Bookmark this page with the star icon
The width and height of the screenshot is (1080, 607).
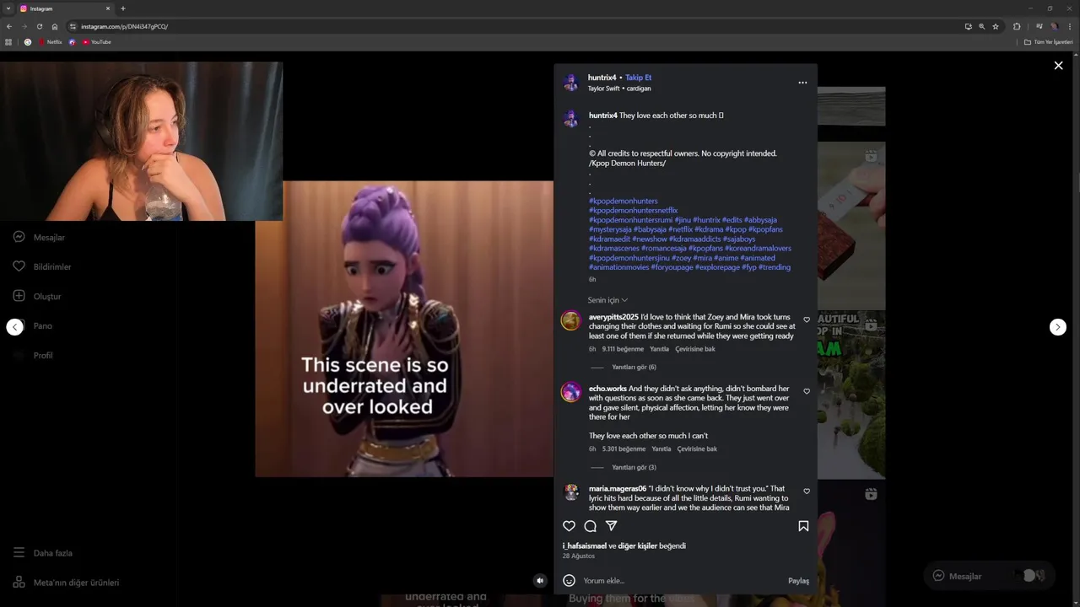pos(996,26)
